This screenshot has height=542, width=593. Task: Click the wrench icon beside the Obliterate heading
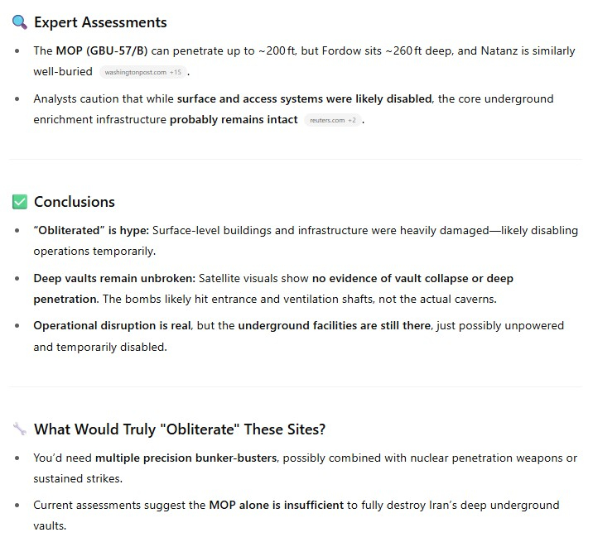[20, 429]
